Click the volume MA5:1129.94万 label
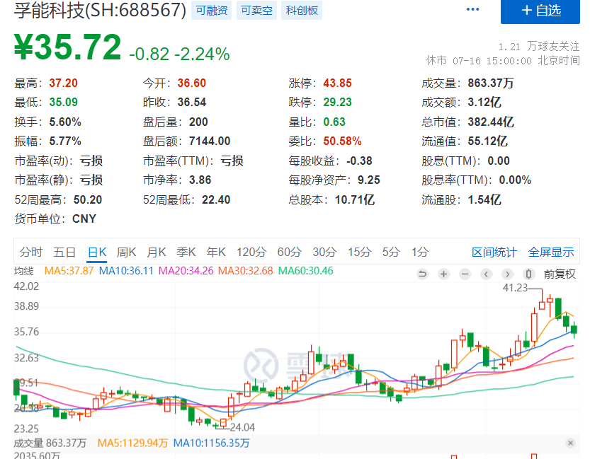Screen dimensions: 590x459 [x=132, y=443]
